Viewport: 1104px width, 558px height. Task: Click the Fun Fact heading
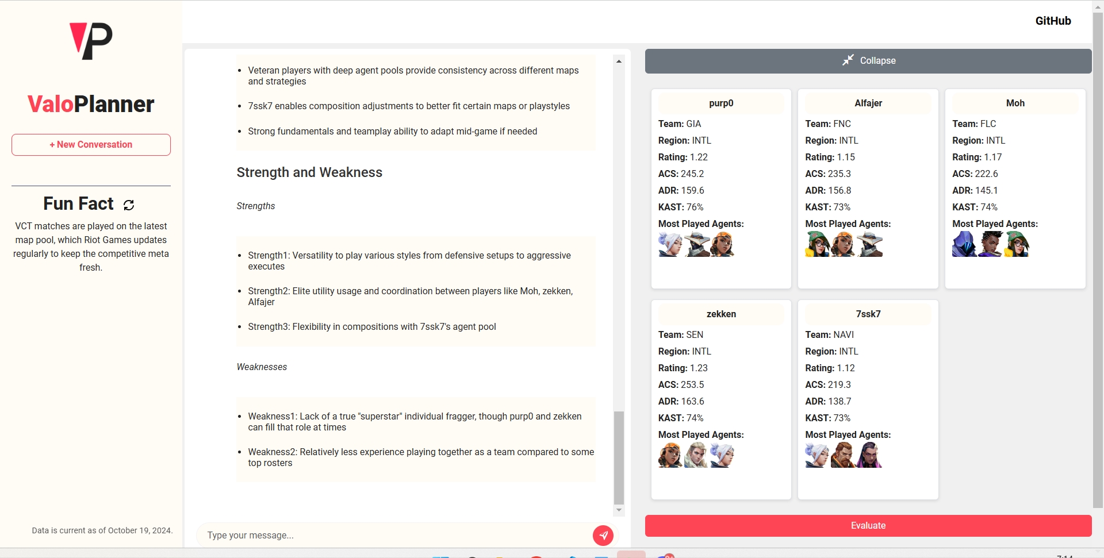(79, 203)
